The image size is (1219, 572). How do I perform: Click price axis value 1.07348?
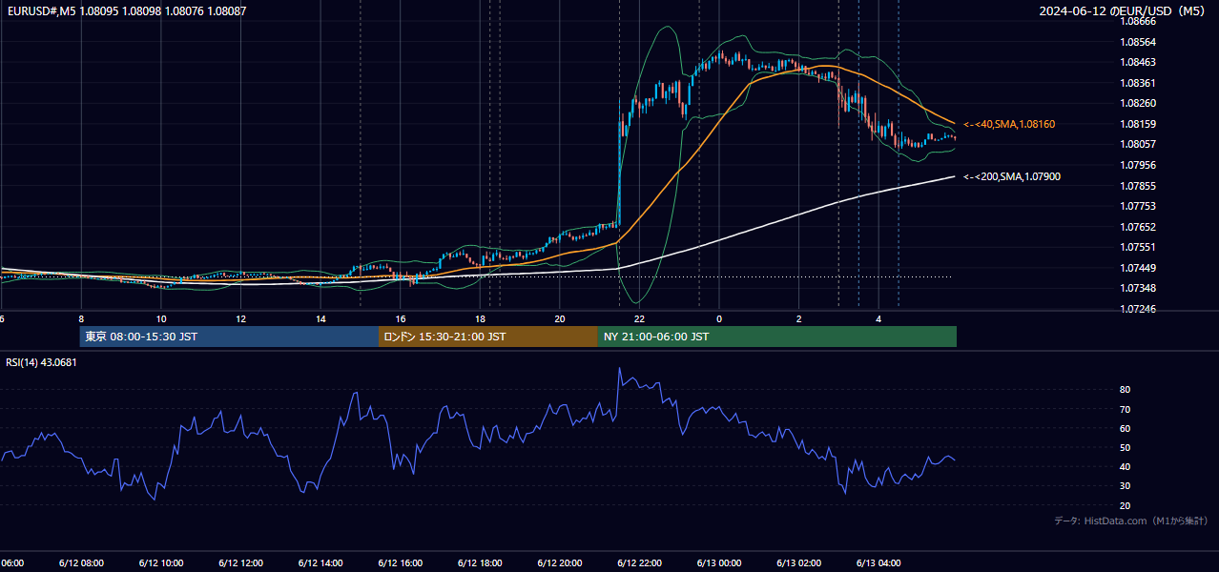coord(1136,288)
